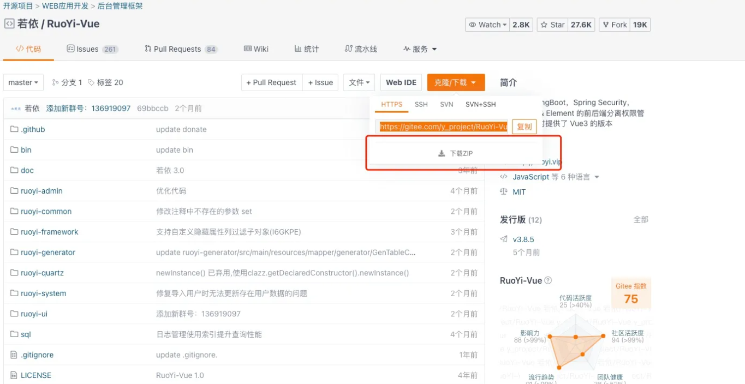The width and height of the screenshot is (745, 384).
Task: Open the 开源项目 breadcrumb link
Action: click(x=18, y=7)
